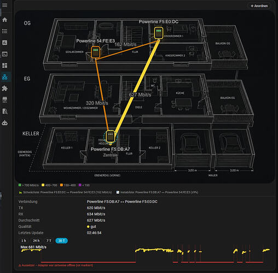
Task: Click the Anordnen button
Action: point(259,6)
